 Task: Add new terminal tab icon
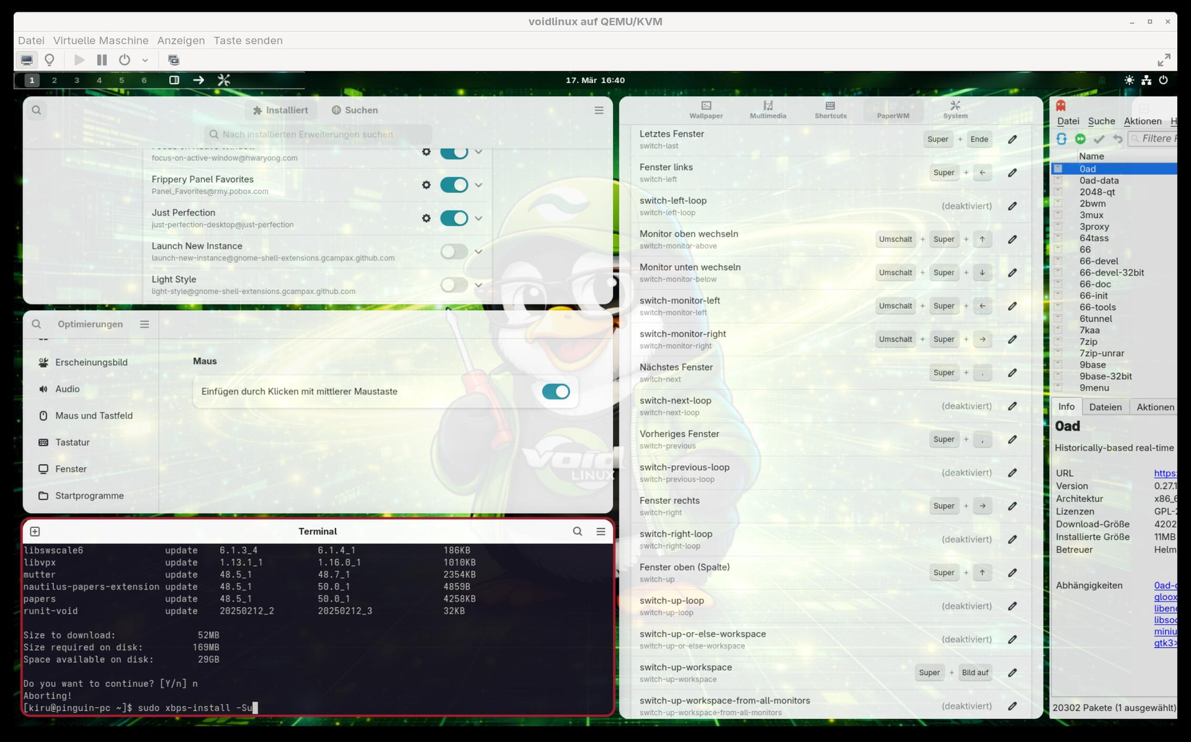pos(35,532)
